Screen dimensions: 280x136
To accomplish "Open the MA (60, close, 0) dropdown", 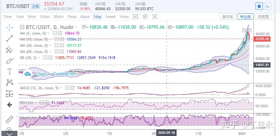I will 50,52.
